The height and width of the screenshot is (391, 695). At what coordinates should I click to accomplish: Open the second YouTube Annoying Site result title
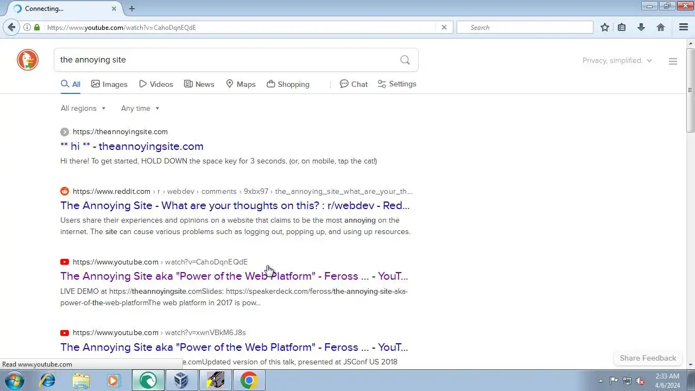234,347
